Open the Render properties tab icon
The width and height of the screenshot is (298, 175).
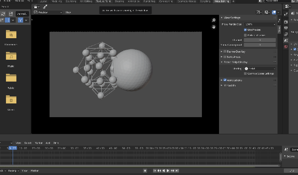click(286, 22)
